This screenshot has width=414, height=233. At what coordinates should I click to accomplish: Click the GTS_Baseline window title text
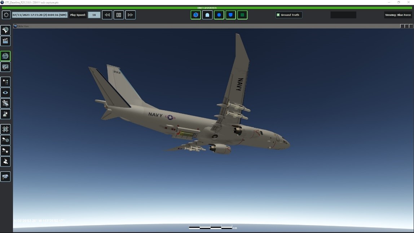point(32,3)
